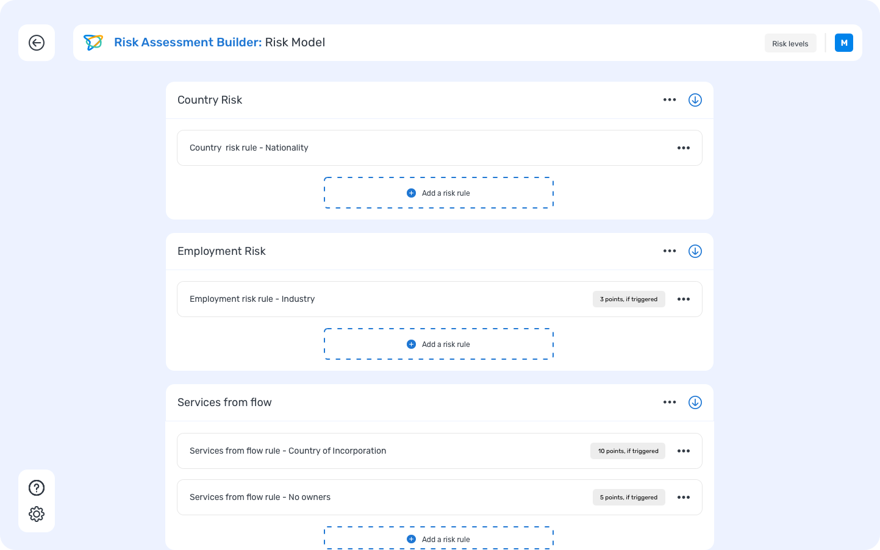Click the M user avatar
The image size is (880, 550).
click(x=843, y=43)
